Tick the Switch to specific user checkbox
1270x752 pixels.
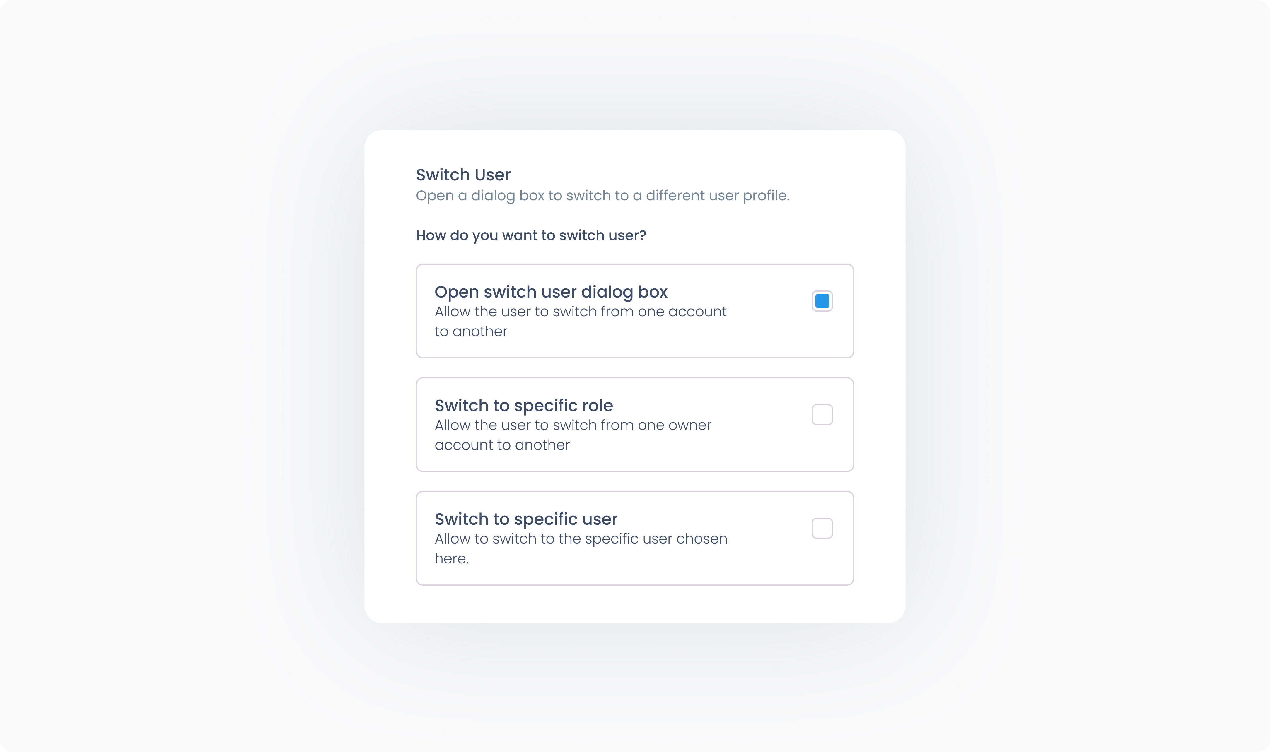pos(822,528)
